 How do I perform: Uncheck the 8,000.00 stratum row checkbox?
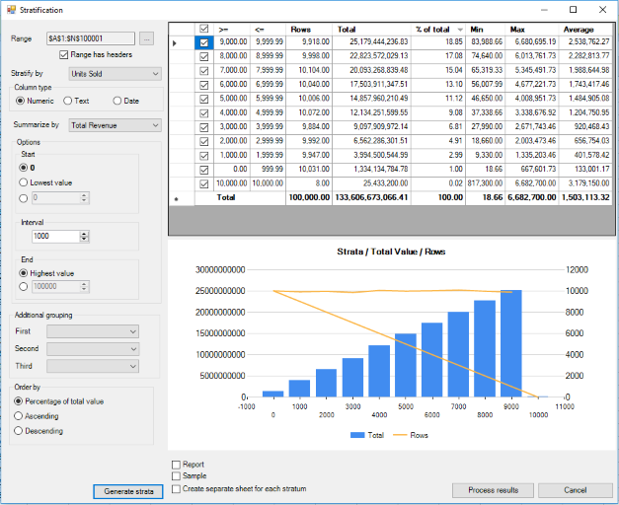(x=204, y=57)
